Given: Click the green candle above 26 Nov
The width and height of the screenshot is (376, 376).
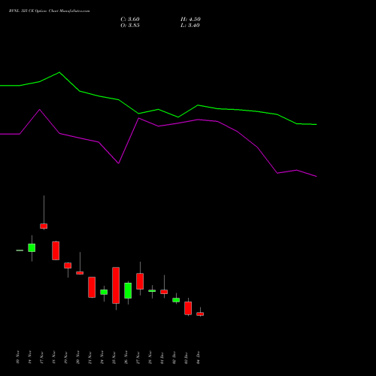Looking at the screenshot, I should [x=128, y=290].
